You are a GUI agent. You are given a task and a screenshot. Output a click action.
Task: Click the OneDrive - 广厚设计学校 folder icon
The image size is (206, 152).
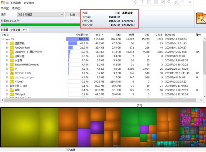coord(12,52)
